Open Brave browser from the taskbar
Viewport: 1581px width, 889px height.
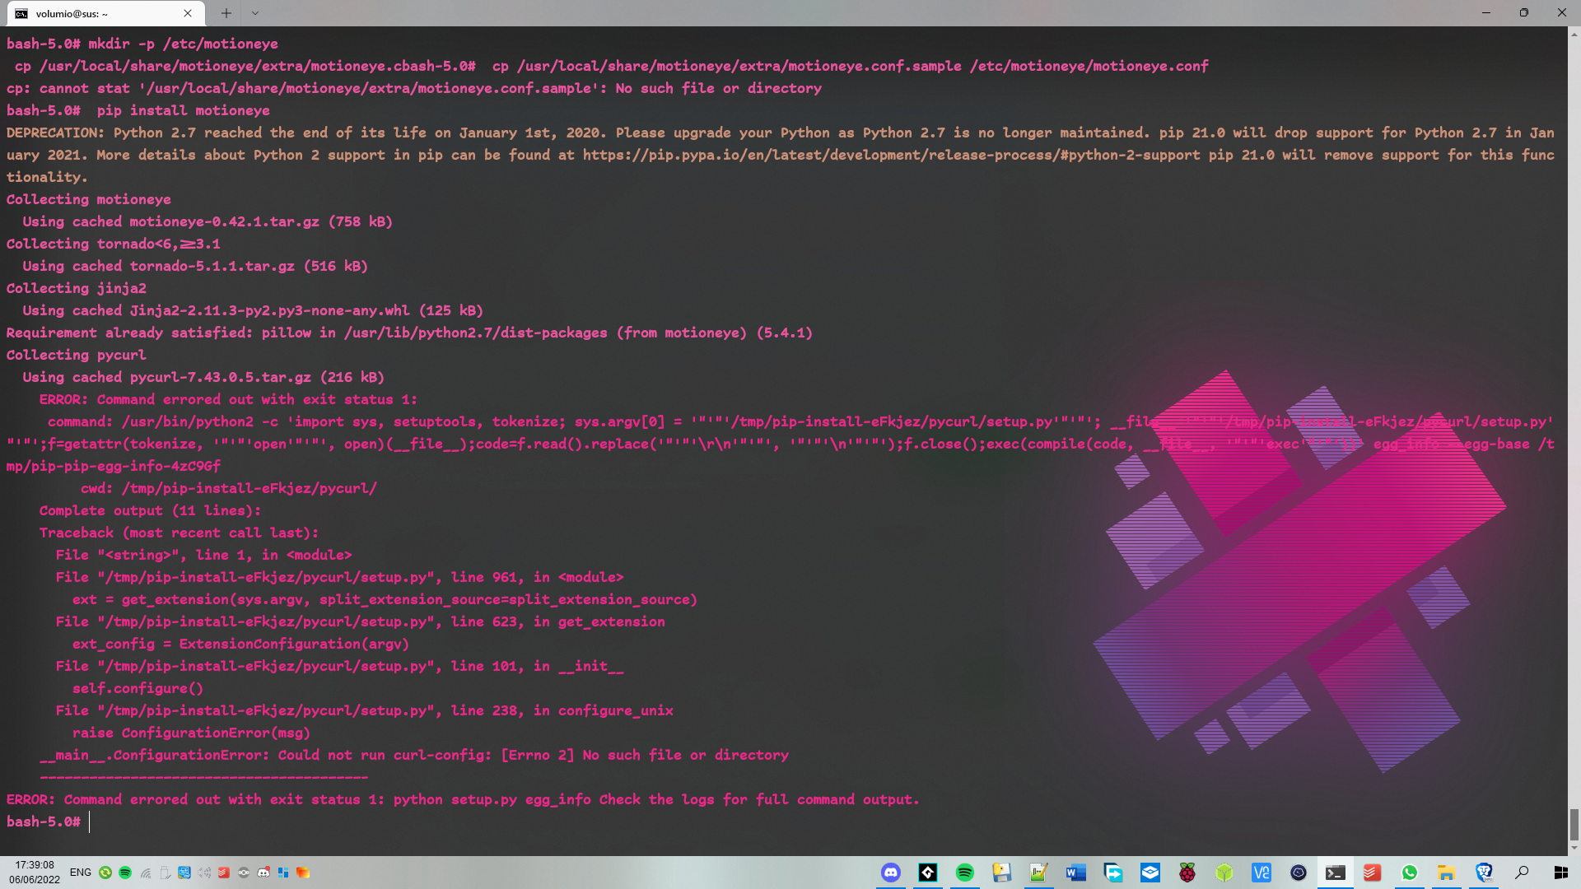tap(1484, 873)
